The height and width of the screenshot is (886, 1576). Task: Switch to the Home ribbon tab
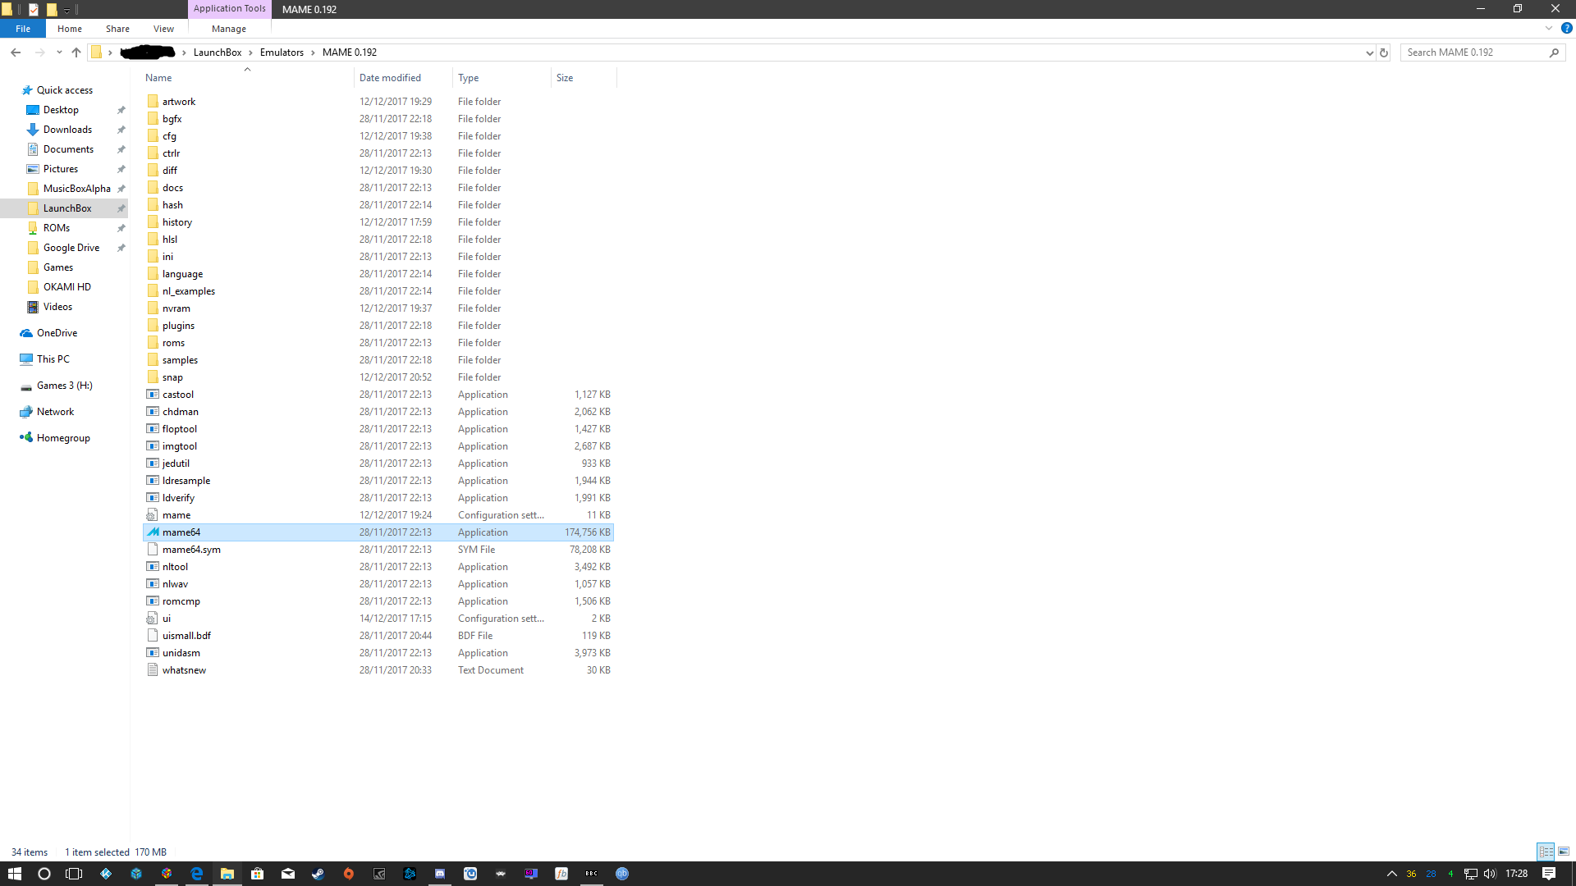(x=70, y=29)
